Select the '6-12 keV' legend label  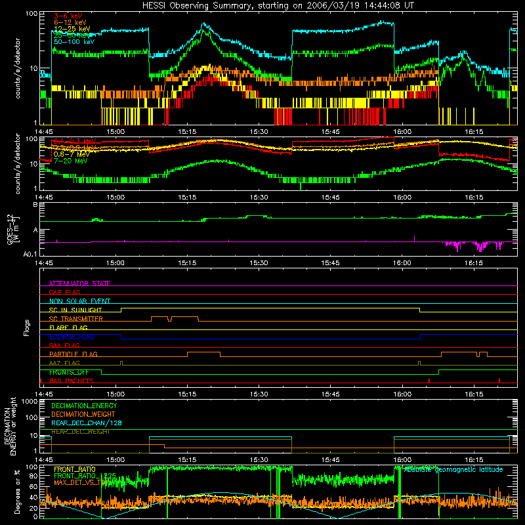pos(70,22)
